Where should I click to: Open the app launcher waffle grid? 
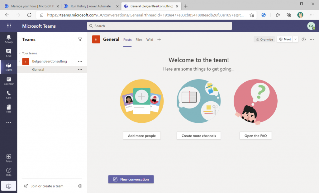[9, 25]
